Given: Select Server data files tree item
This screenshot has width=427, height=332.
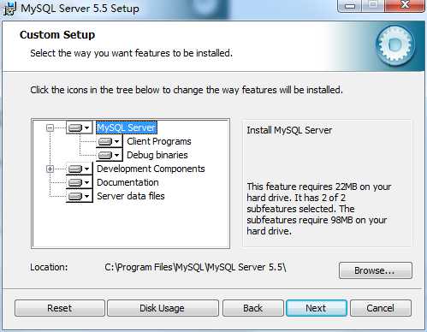Looking at the screenshot, I should coord(131,196).
